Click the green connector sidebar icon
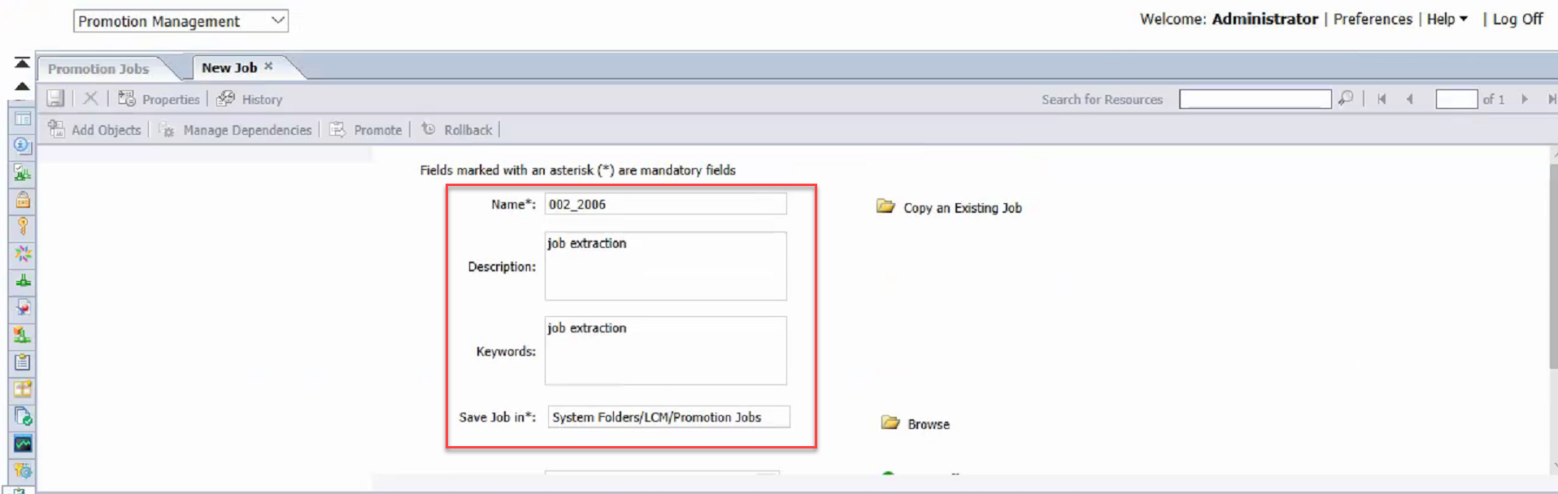The image size is (1558, 494). pos(23,280)
